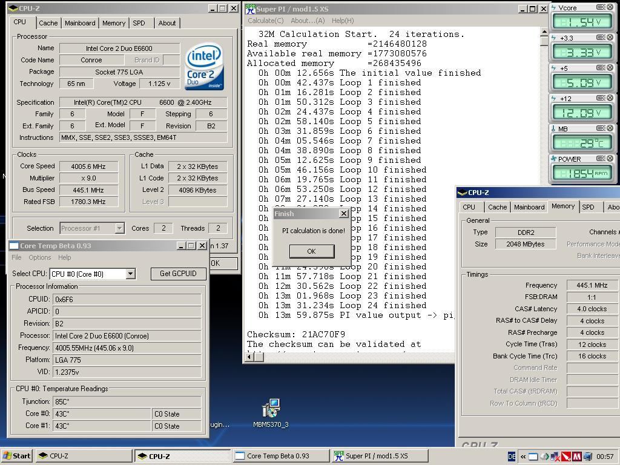Screen dimensions: 620x465
Task: Open the Cache tab in the CPU-Z Memory window
Action: click(x=498, y=207)
